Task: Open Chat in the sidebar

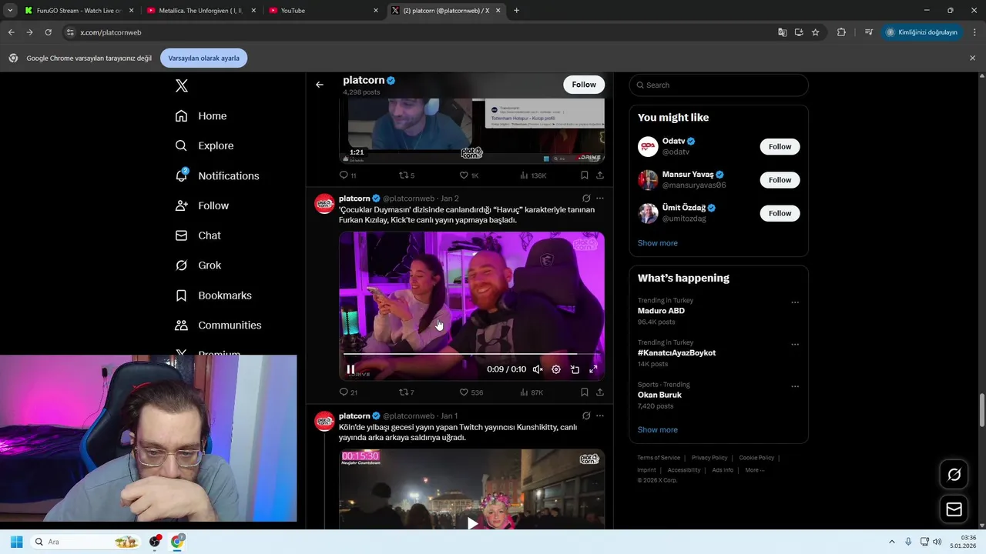Action: [198, 235]
